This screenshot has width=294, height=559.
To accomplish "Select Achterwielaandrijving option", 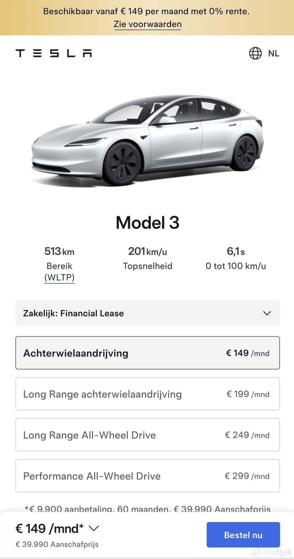I will click(x=148, y=353).
